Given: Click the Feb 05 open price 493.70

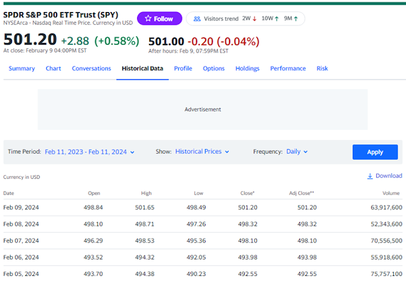Looking at the screenshot, I should pos(93,274).
